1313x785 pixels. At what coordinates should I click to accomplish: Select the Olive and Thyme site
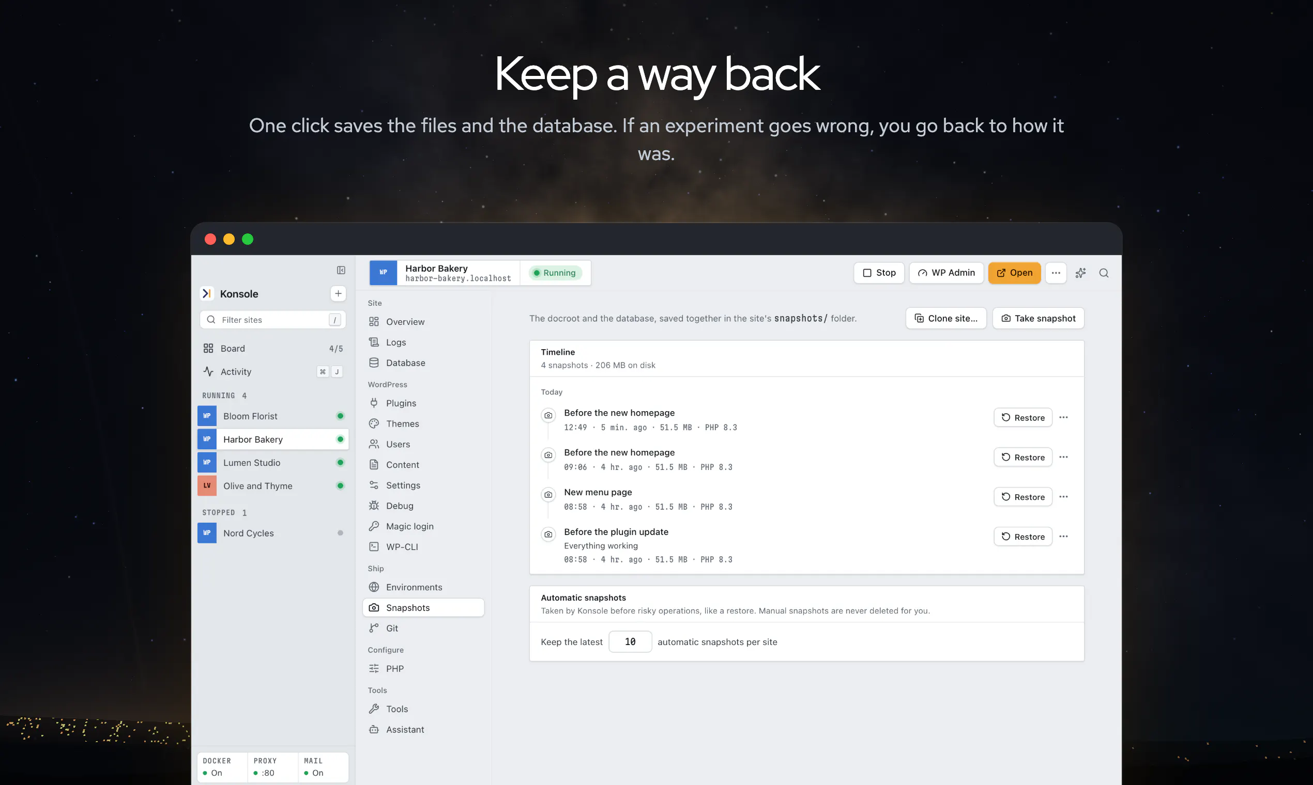coord(272,485)
